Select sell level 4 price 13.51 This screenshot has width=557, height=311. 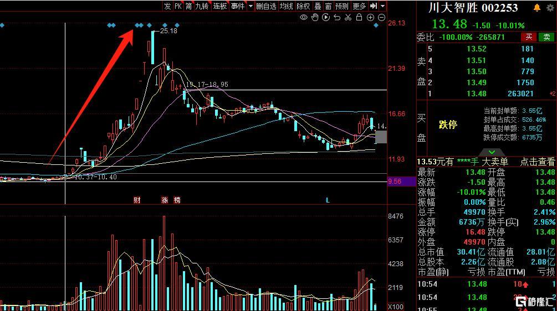pos(477,60)
